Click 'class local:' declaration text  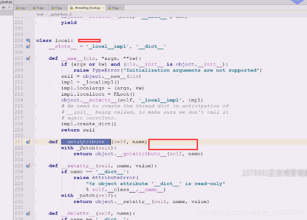click(55, 40)
